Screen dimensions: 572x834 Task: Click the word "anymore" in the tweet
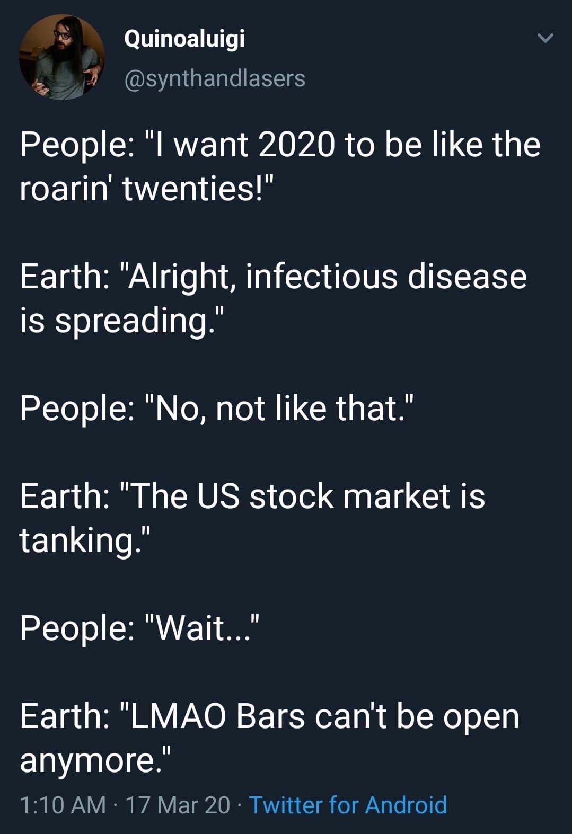87,760
